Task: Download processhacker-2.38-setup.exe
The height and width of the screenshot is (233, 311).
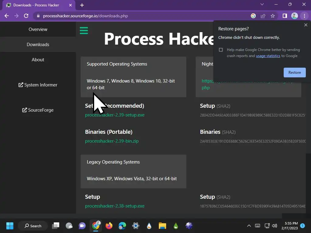Action: tap(114, 206)
